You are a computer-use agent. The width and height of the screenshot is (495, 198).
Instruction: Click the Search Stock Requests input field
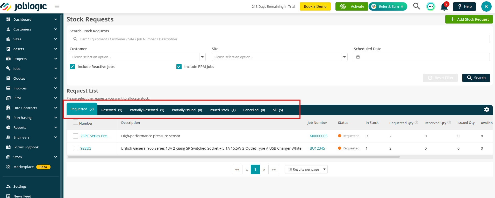[279, 39]
